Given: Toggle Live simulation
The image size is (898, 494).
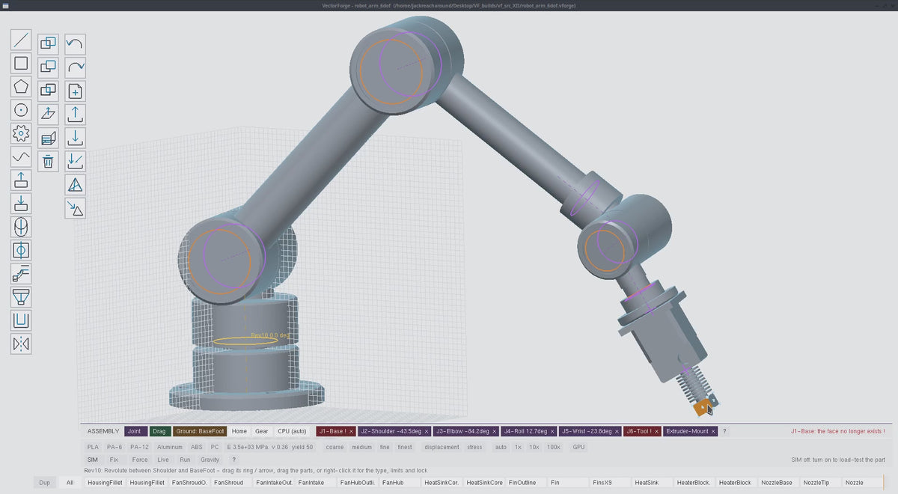Looking at the screenshot, I should click(163, 460).
